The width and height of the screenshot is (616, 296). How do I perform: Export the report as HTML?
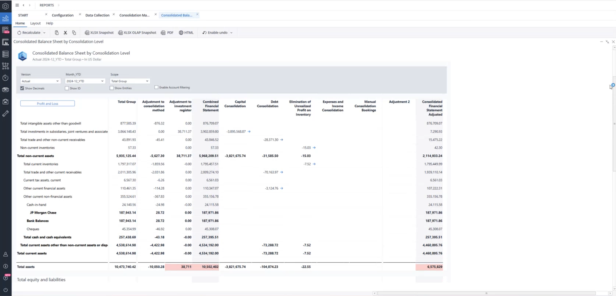(186, 33)
